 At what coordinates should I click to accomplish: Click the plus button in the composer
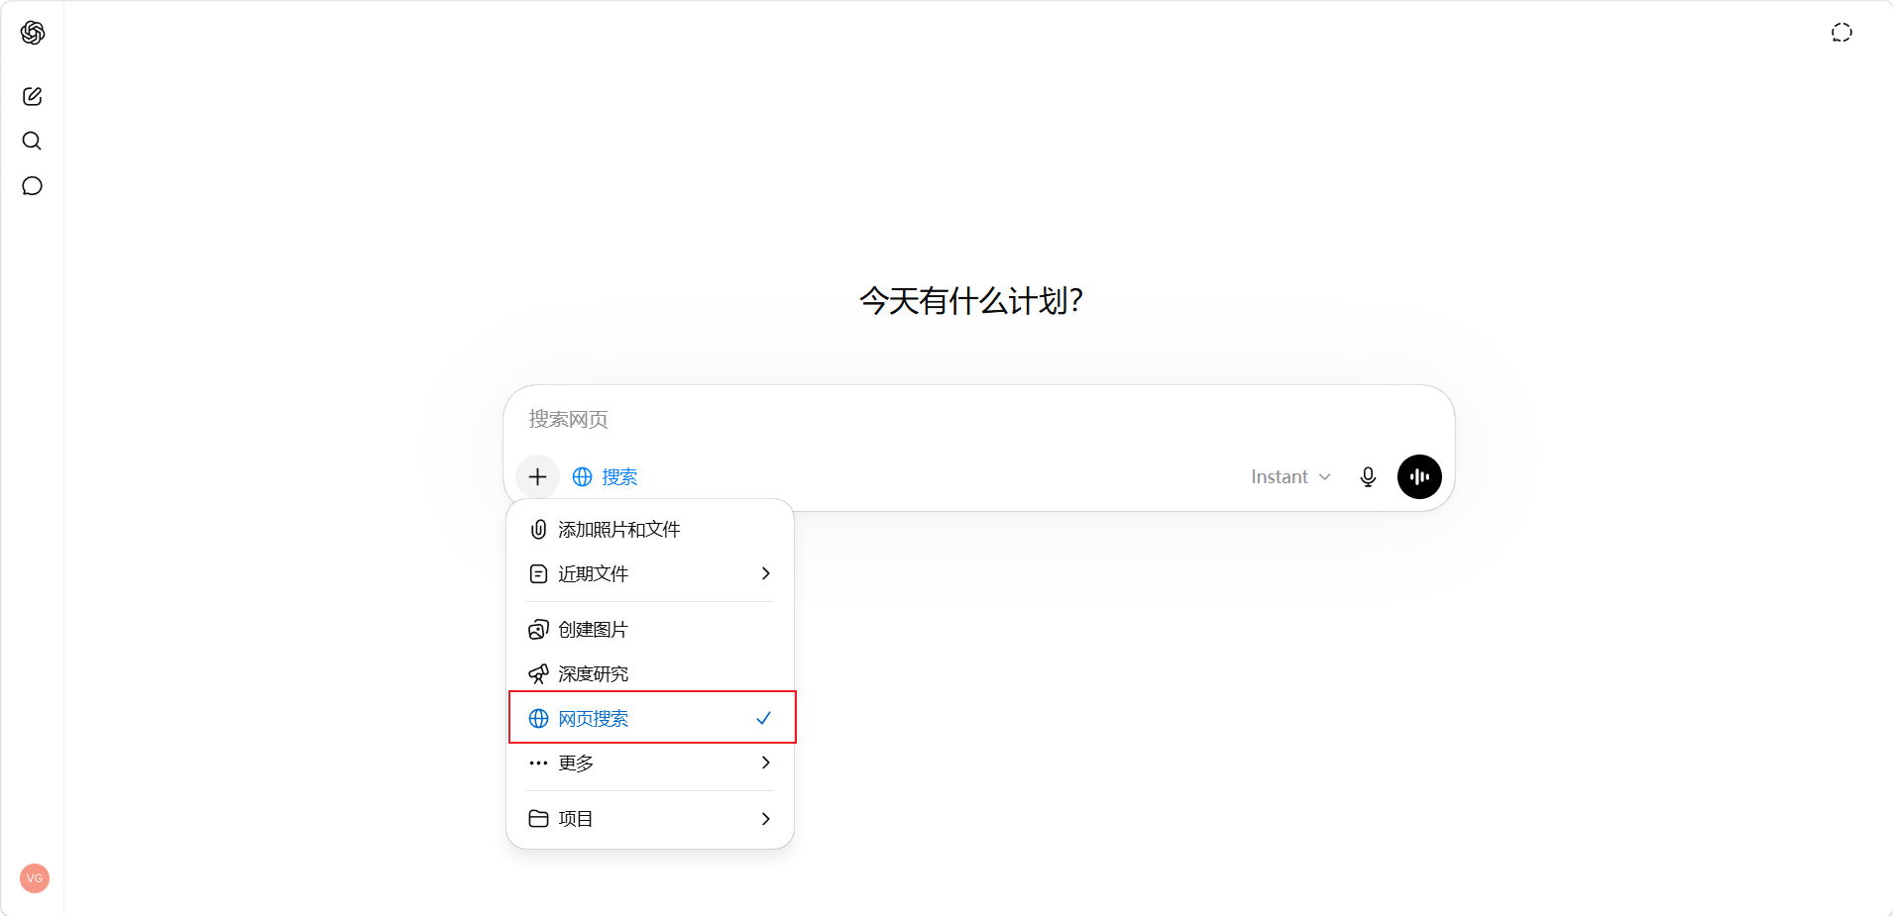537,477
